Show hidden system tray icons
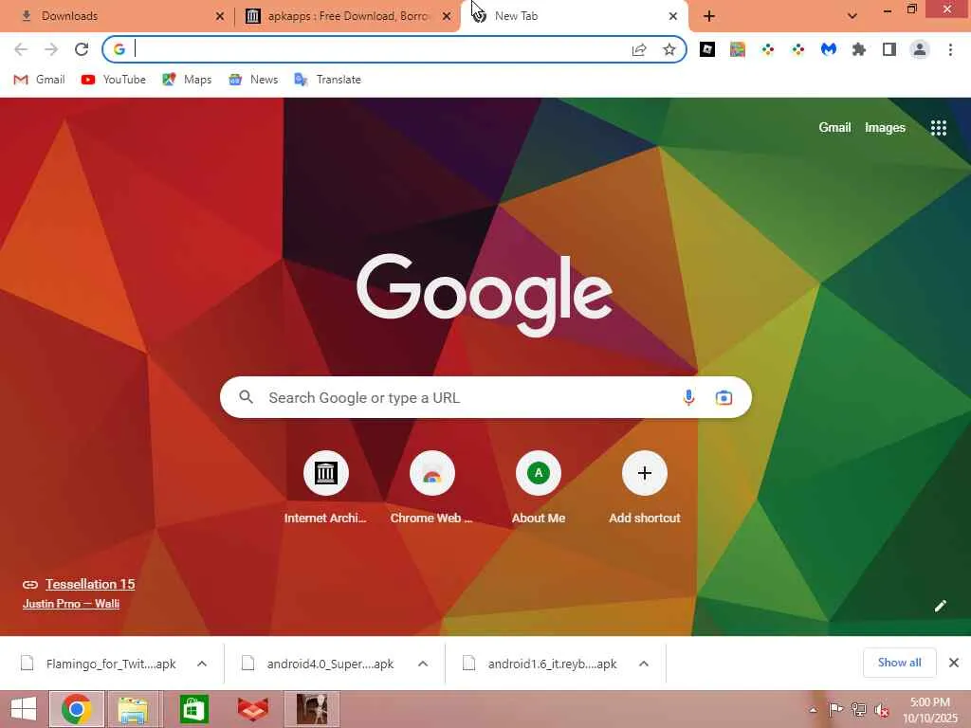 click(813, 710)
